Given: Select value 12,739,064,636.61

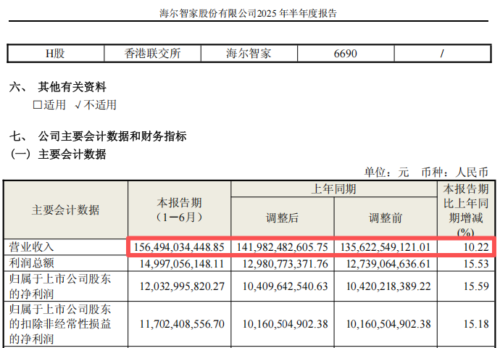Looking at the screenshot, I should pyautogui.click(x=388, y=264).
